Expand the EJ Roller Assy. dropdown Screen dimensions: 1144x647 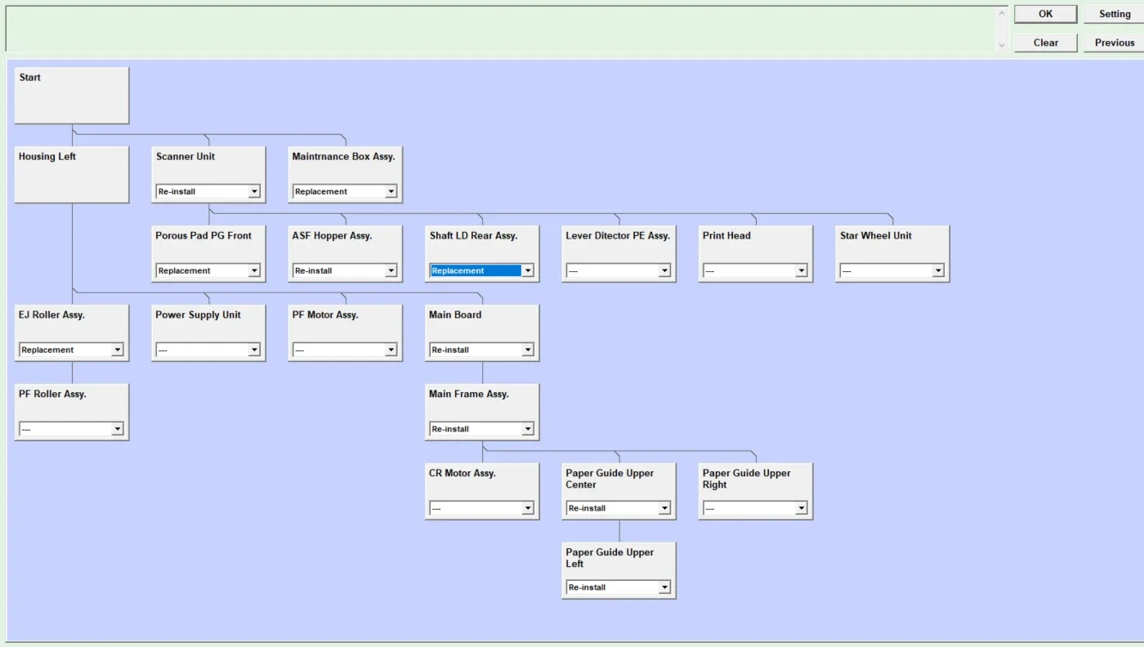(x=71, y=350)
